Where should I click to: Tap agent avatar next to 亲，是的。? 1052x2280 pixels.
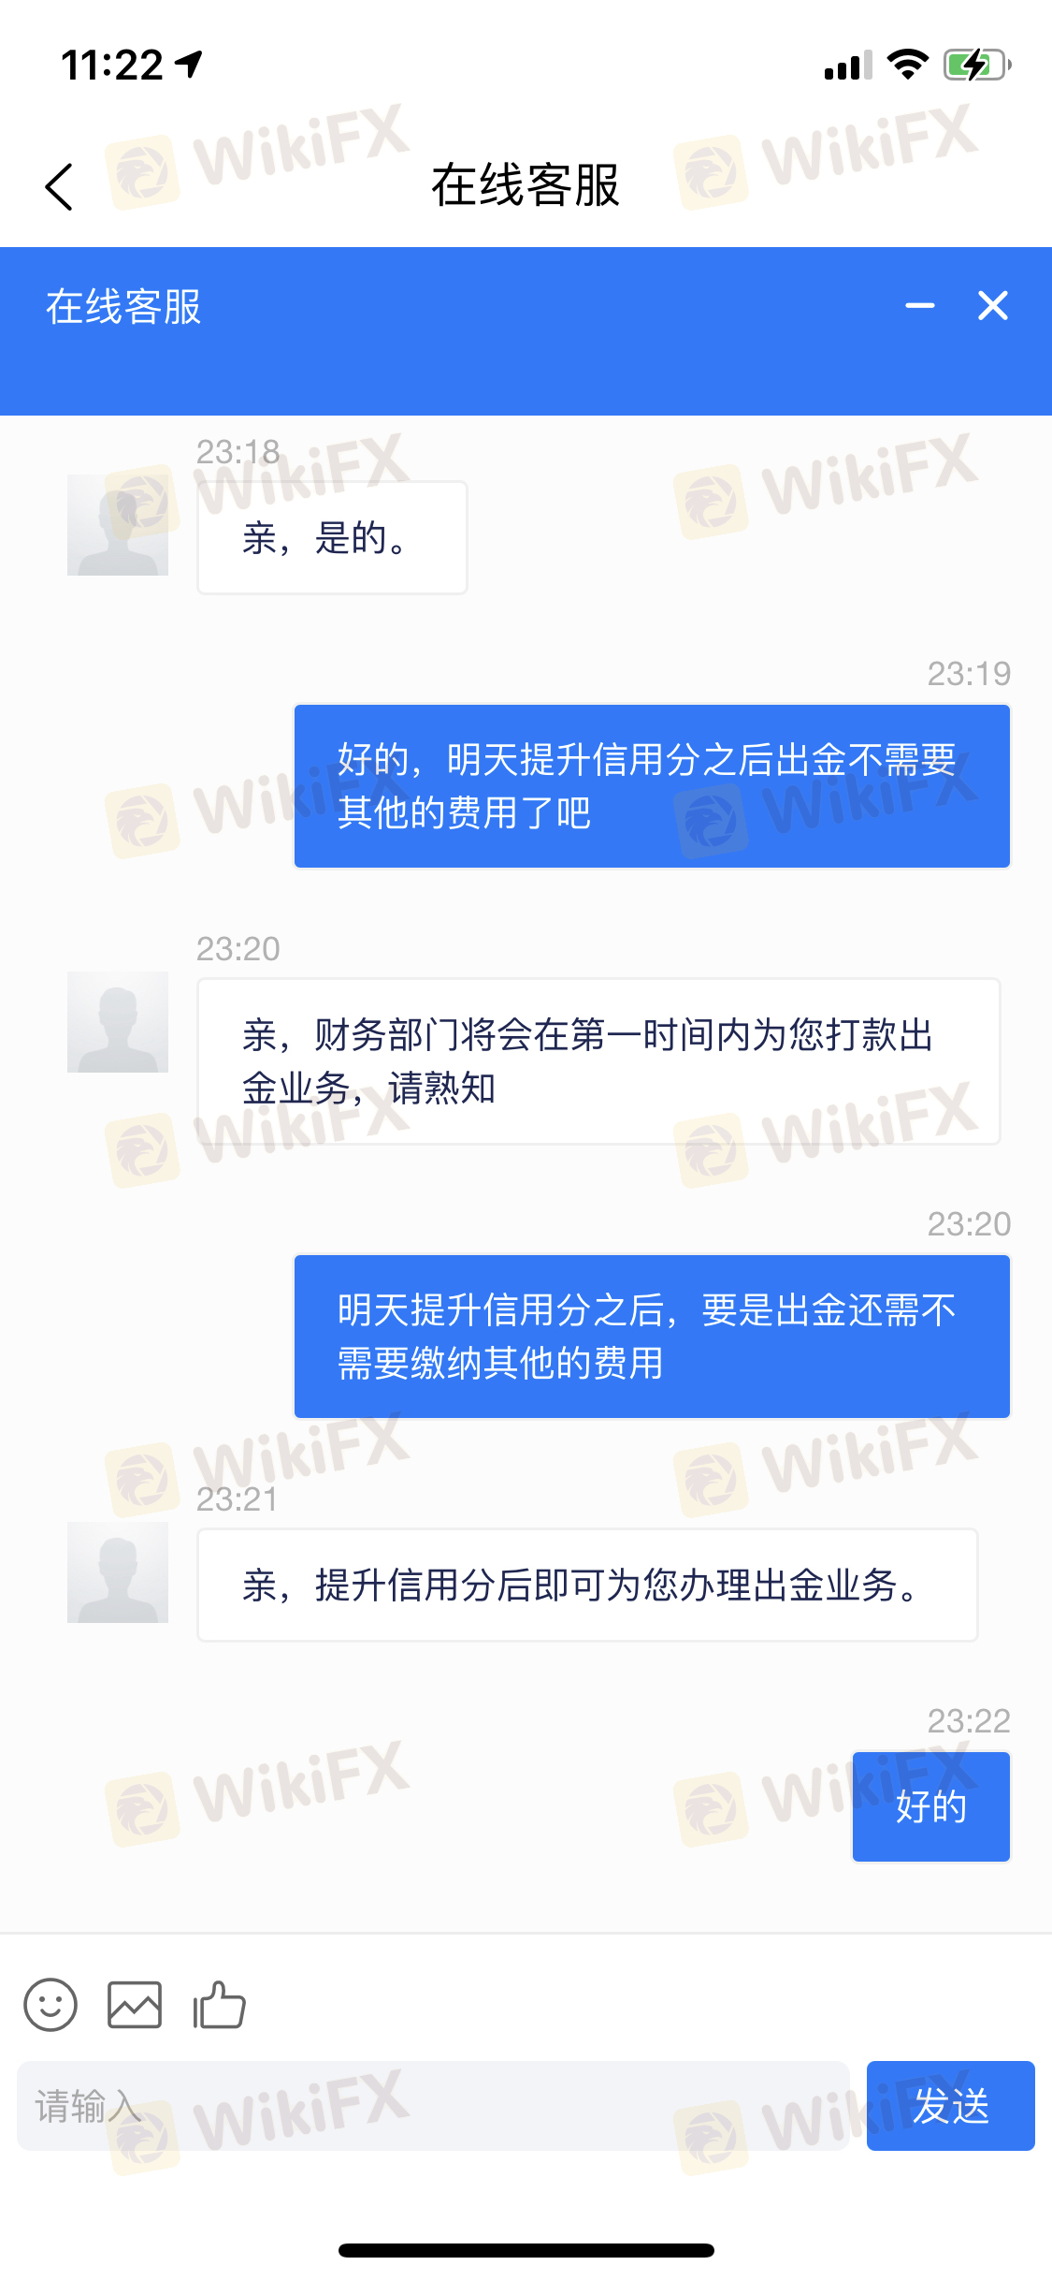coord(118,525)
